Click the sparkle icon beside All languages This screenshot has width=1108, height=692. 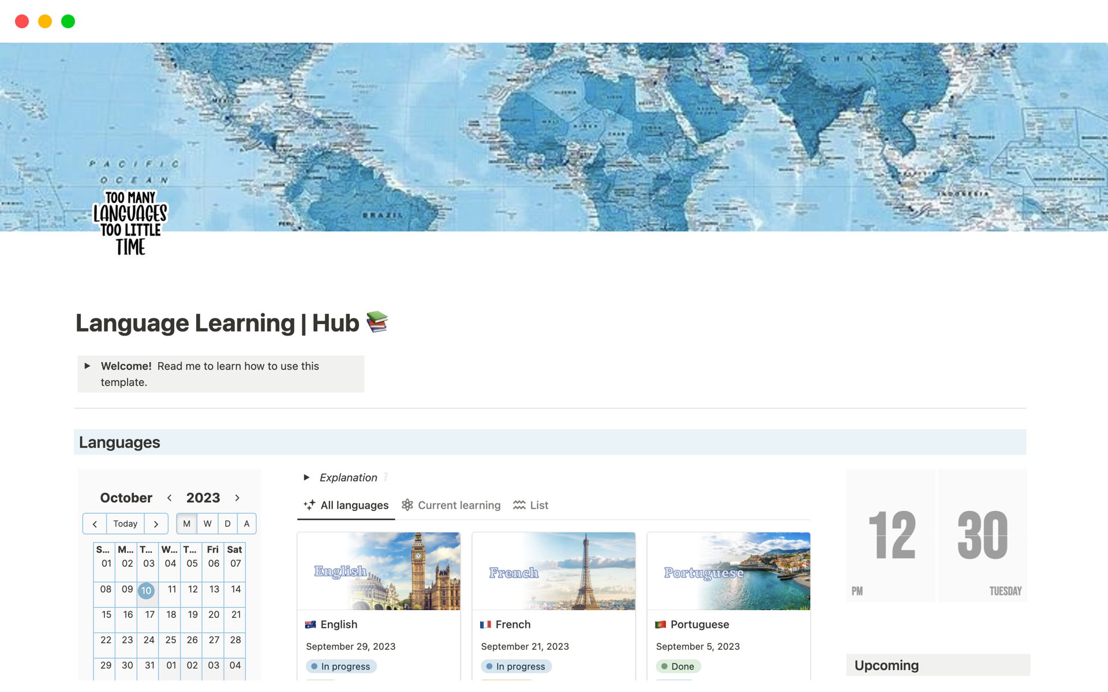[x=309, y=505]
